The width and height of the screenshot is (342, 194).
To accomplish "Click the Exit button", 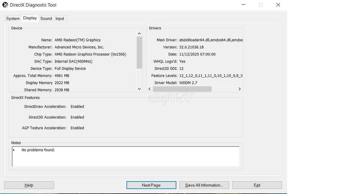I will click(x=257, y=185).
